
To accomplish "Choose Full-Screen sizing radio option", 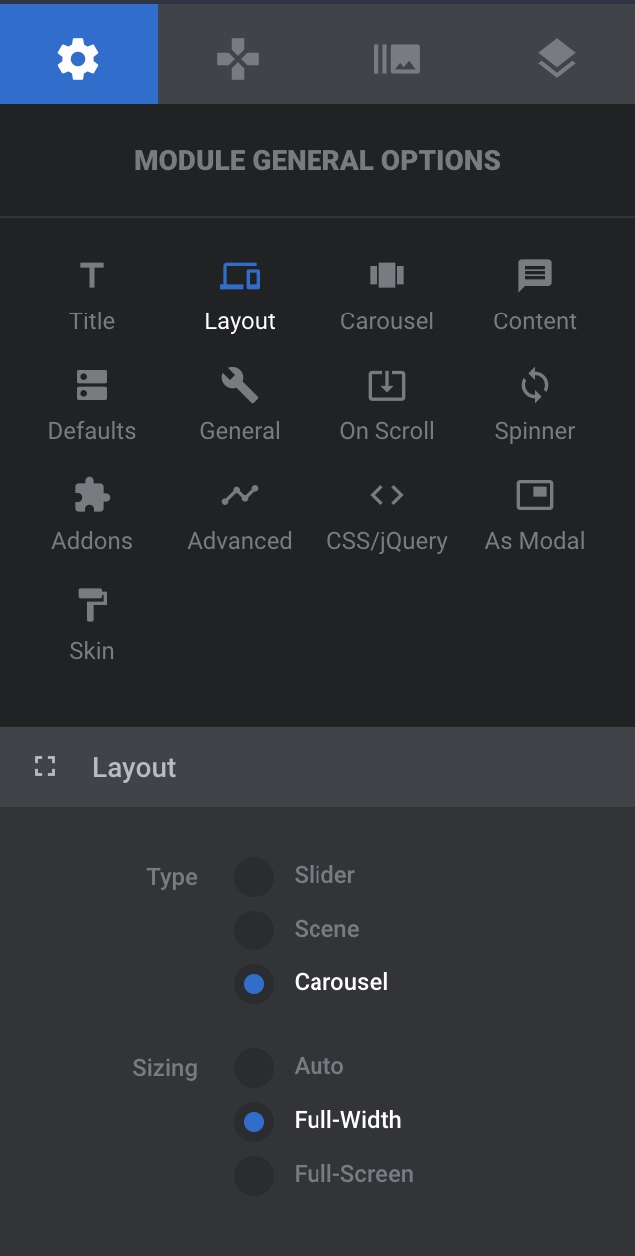I will pos(254,1176).
